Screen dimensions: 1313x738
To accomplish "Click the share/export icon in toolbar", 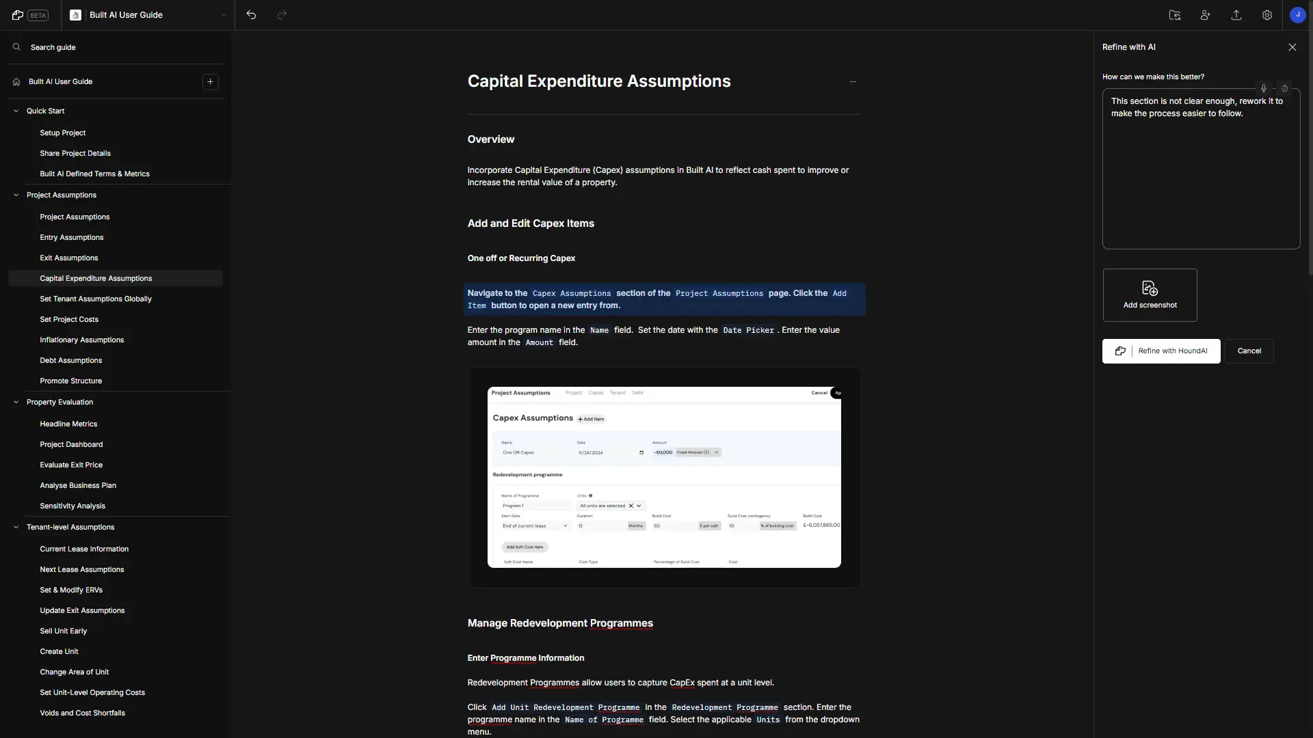I will point(1236,14).
